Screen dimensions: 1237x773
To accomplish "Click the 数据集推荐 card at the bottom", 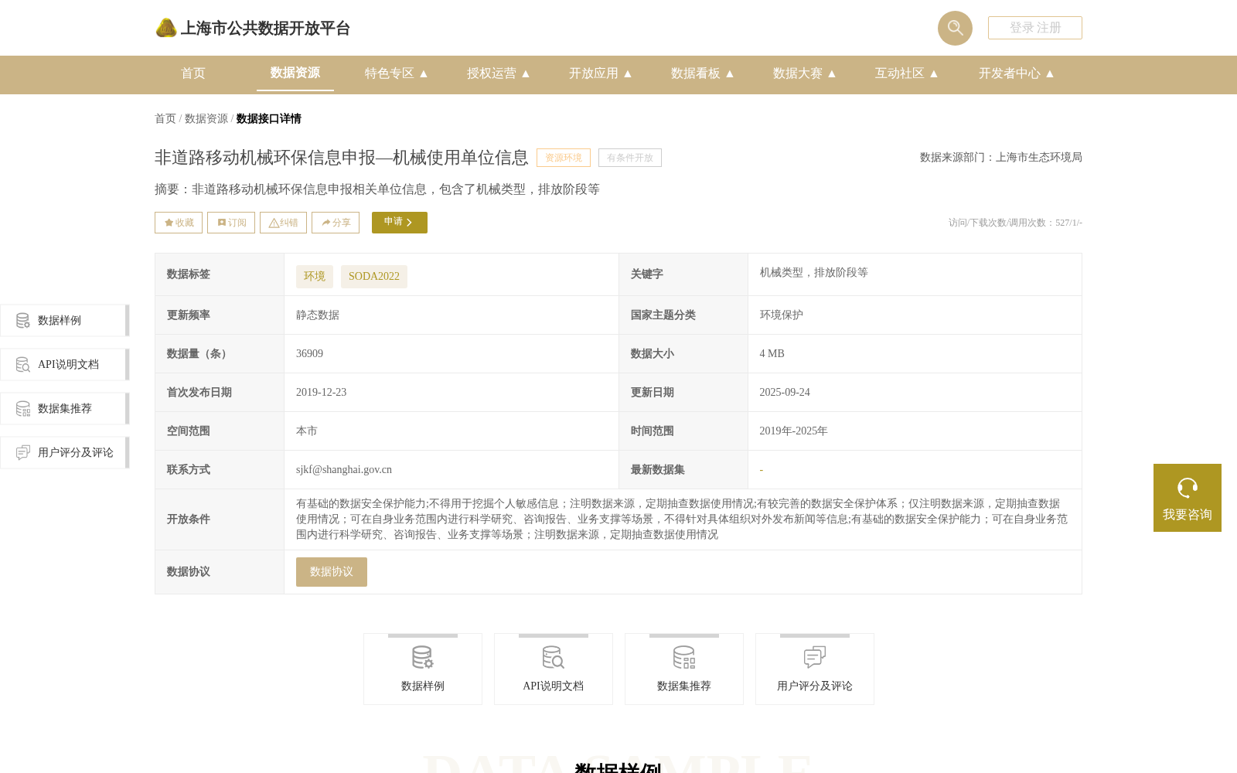I will pyautogui.click(x=684, y=669).
